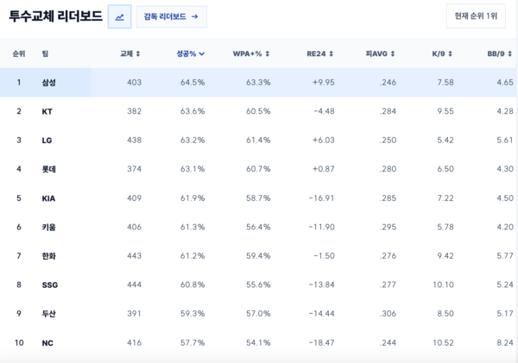This screenshot has width=518, height=363.
Task: Select the KIA team name
Action: [x=48, y=198]
